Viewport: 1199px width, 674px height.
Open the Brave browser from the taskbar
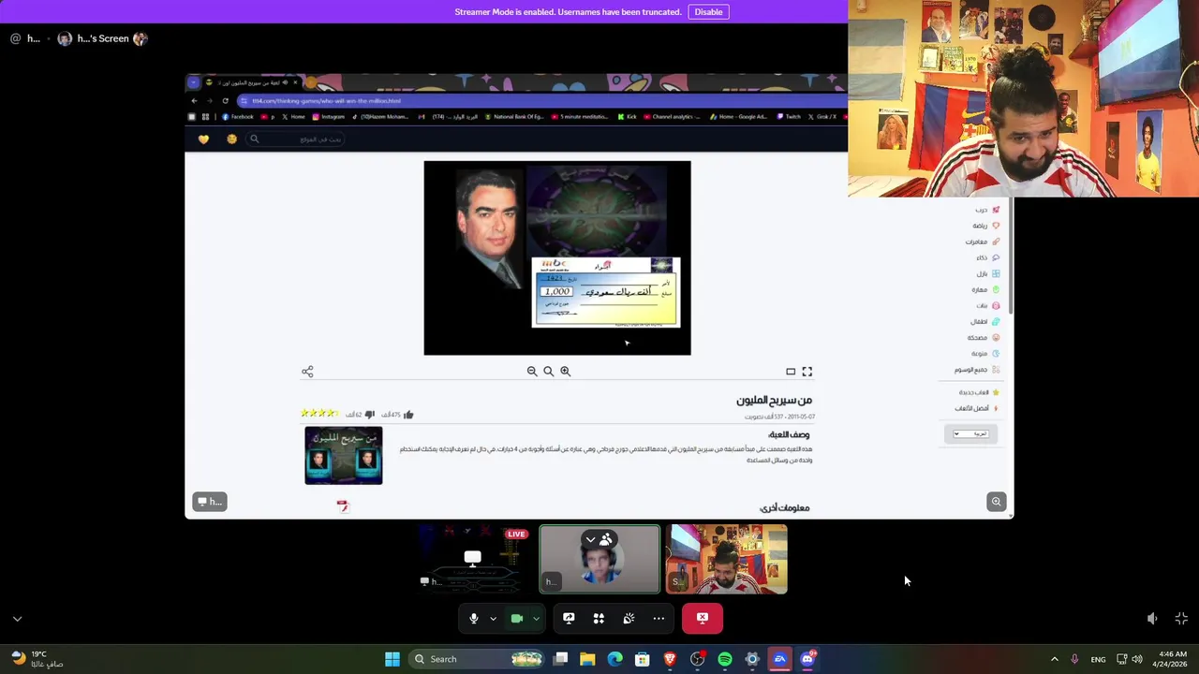670,659
